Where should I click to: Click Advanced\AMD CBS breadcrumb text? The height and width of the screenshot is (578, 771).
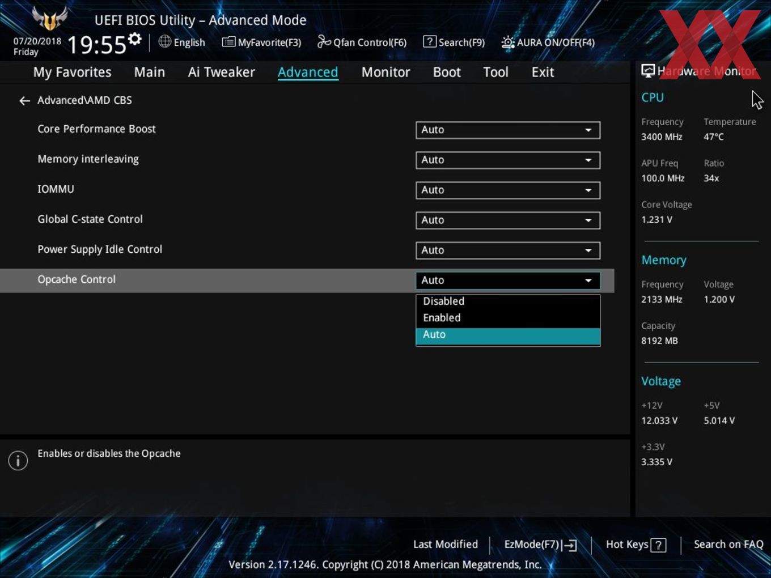[x=84, y=100]
